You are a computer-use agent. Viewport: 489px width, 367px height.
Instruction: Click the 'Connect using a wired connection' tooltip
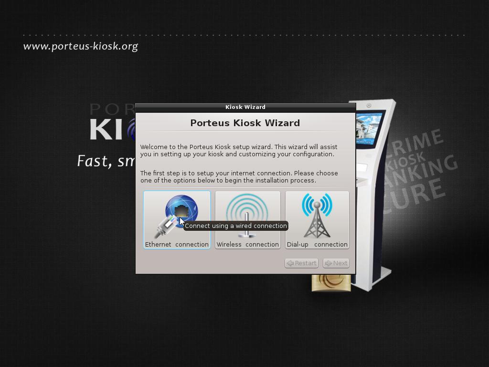236,226
